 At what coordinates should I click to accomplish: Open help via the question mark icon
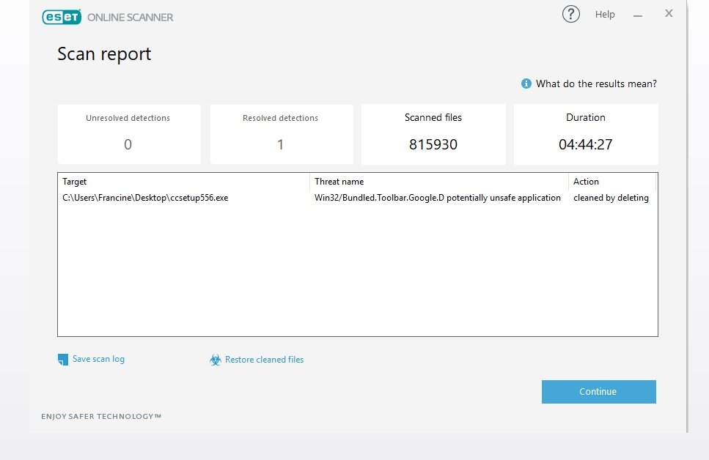click(570, 14)
